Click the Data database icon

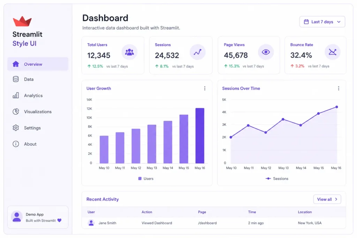click(x=16, y=79)
